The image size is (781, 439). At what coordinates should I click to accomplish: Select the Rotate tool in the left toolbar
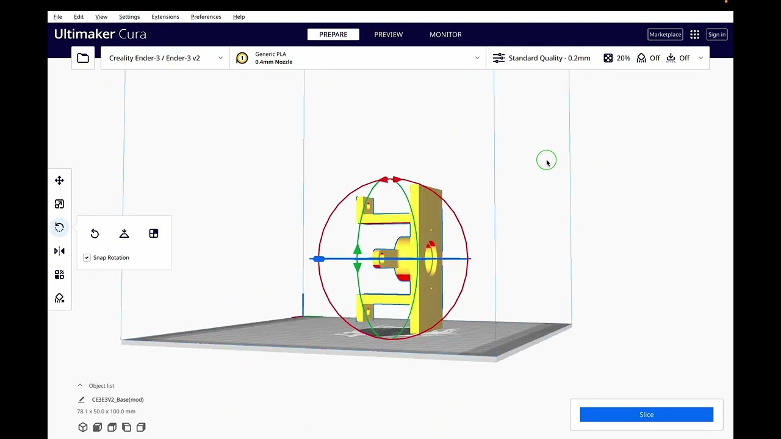pos(59,227)
